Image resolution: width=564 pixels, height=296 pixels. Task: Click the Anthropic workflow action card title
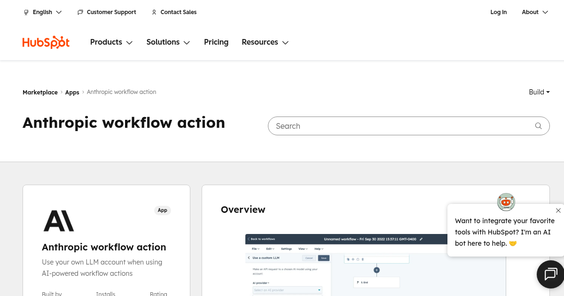(x=104, y=247)
